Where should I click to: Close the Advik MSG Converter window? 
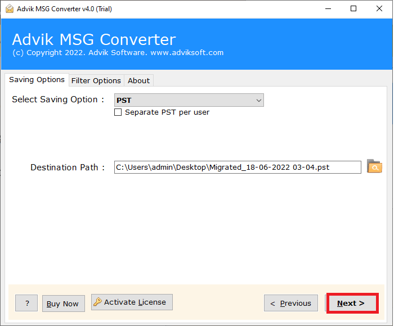coord(379,9)
